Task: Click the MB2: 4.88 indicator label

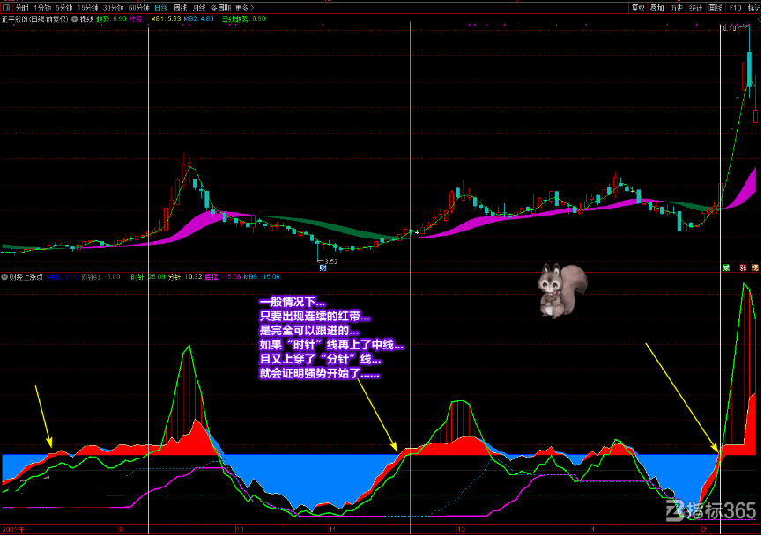Action: pyautogui.click(x=199, y=19)
